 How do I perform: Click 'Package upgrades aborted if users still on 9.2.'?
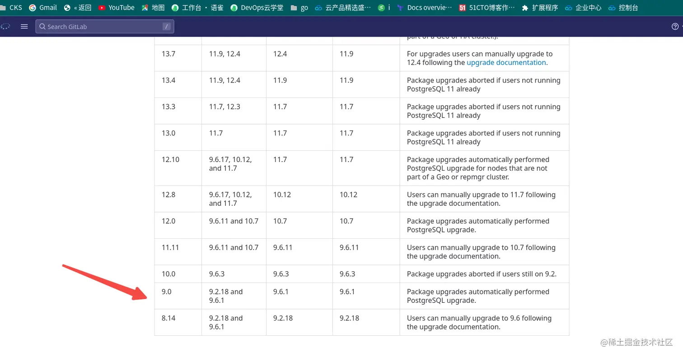pos(482,274)
